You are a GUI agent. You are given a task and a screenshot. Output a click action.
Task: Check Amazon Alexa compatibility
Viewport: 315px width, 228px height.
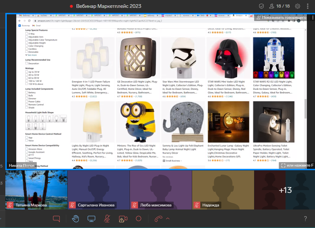27,149
